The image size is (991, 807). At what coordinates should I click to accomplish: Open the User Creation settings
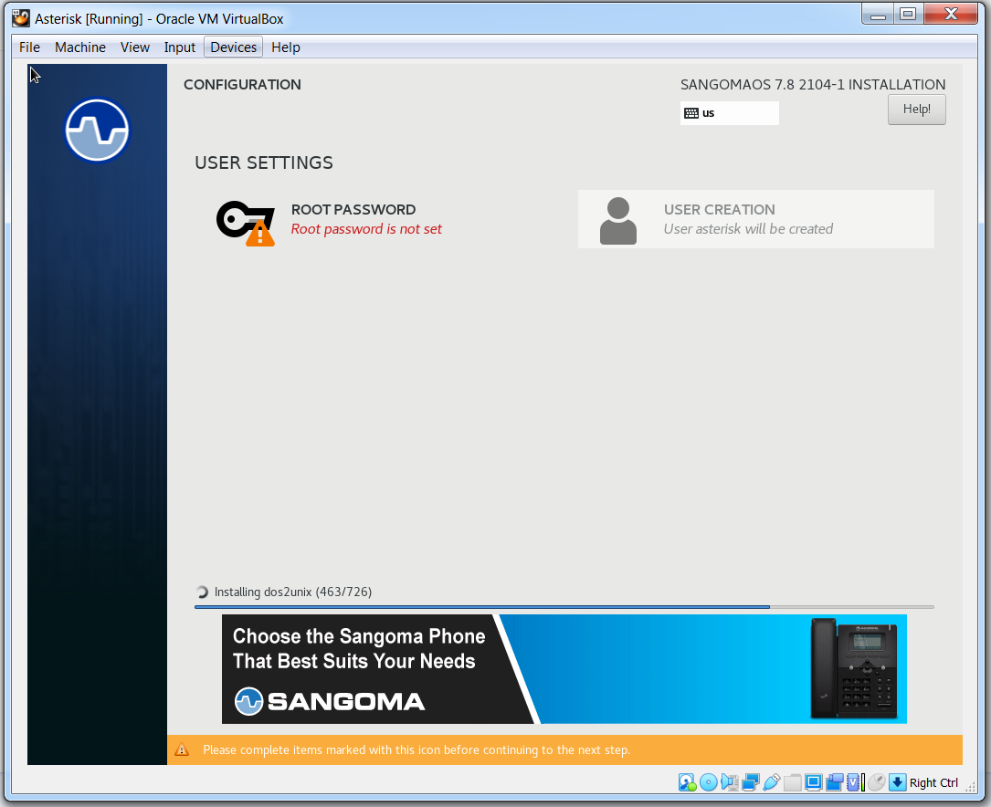756,219
